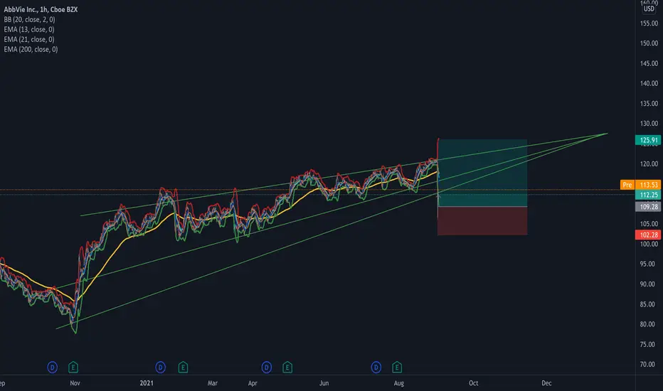Select the EMA (200, close, 0) indicator
663x391 pixels.
pos(31,49)
